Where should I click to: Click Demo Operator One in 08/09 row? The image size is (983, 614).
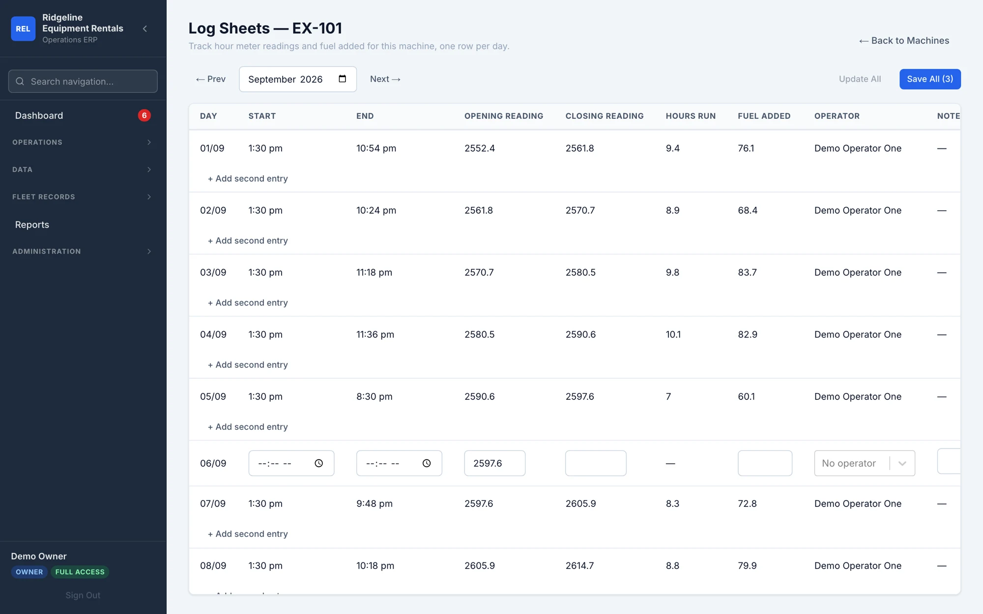tap(858, 566)
